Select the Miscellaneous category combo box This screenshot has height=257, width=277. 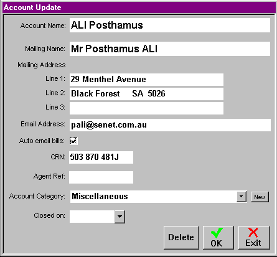point(158,197)
